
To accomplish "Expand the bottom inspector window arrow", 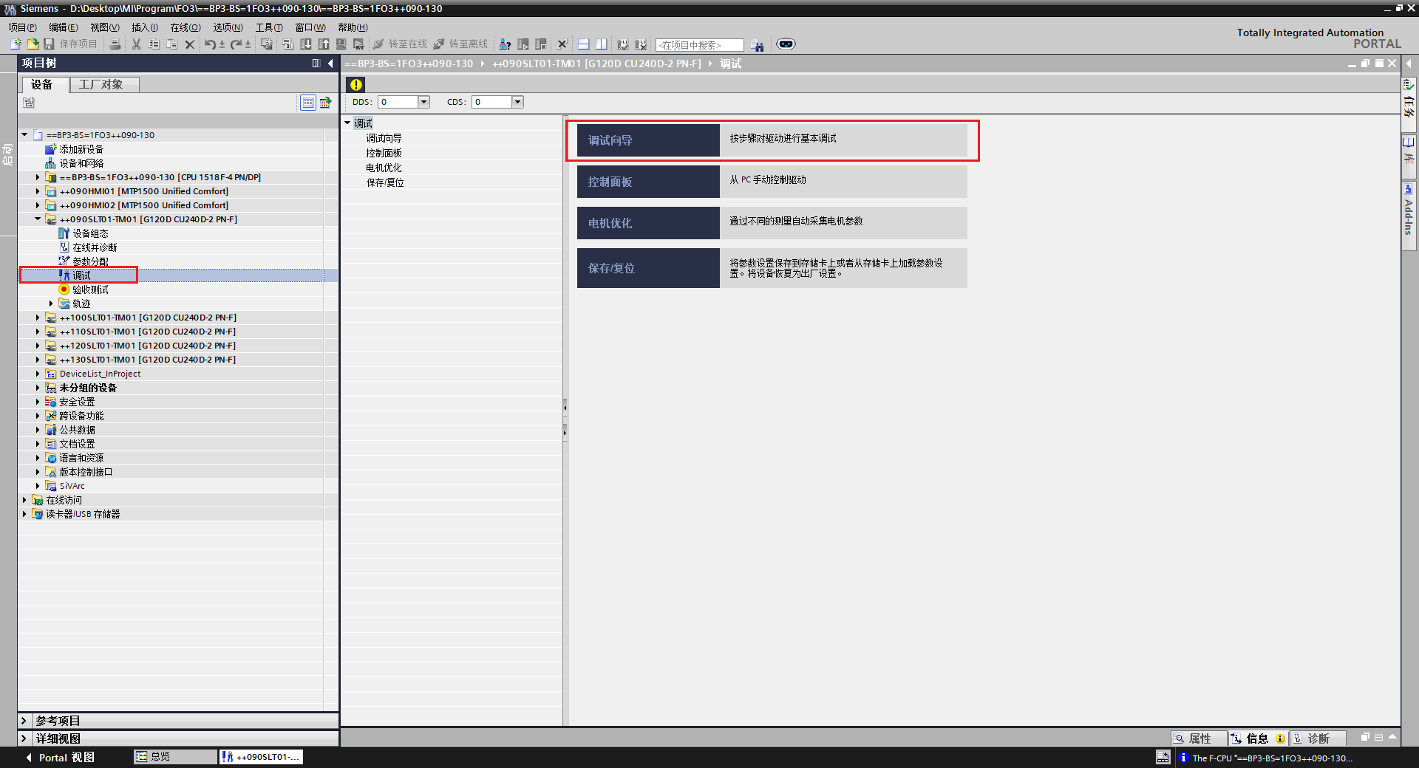I will coord(1392,737).
